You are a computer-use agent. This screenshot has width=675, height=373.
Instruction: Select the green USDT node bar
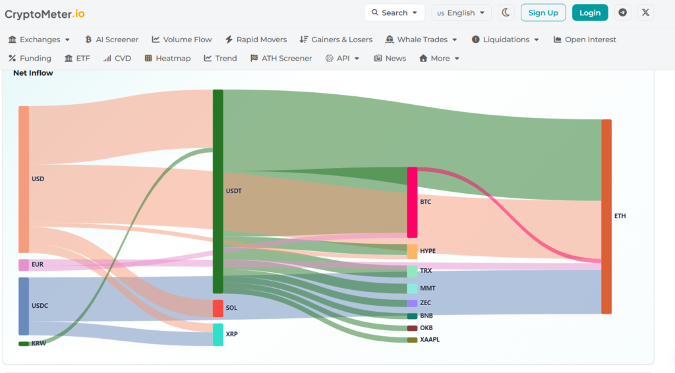click(x=218, y=192)
